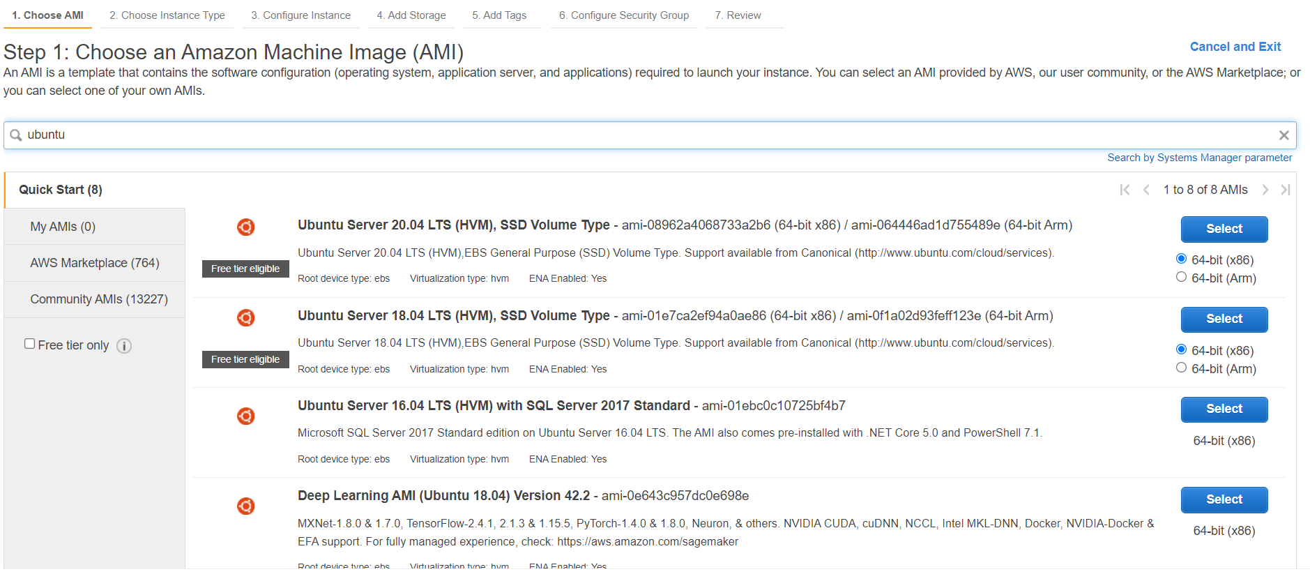Select Ubuntu Server 20.04 LTS AMI

[x=1224, y=229]
